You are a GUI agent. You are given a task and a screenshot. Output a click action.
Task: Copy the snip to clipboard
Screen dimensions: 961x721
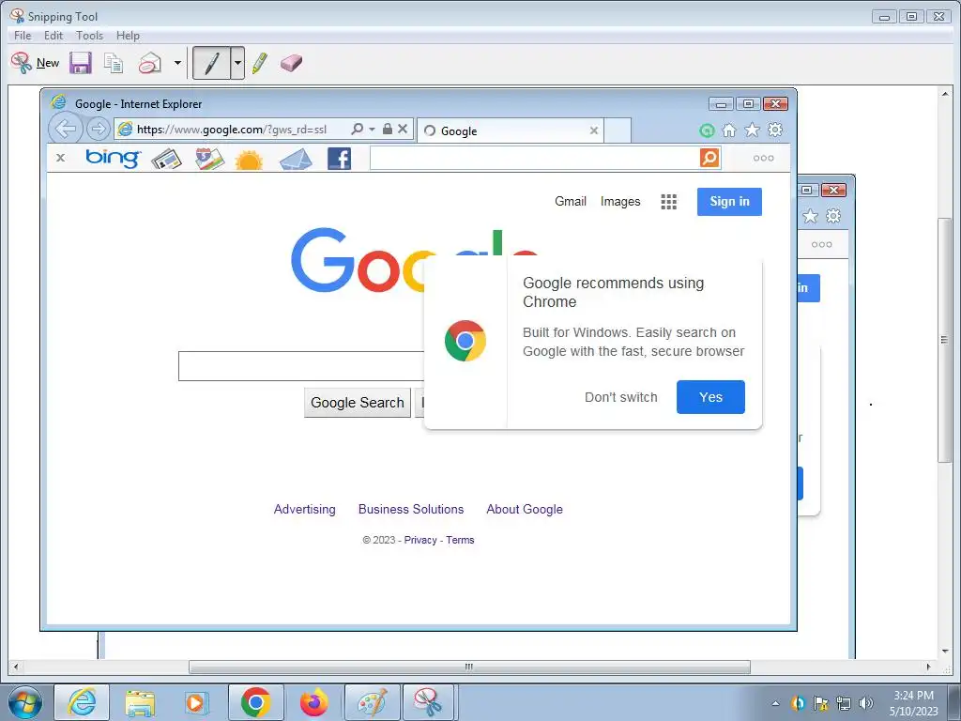click(x=114, y=63)
